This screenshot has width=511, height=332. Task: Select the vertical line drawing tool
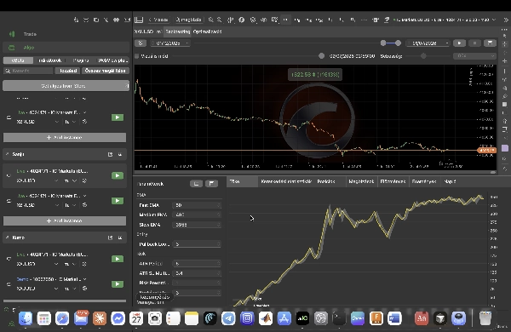click(x=505, y=71)
